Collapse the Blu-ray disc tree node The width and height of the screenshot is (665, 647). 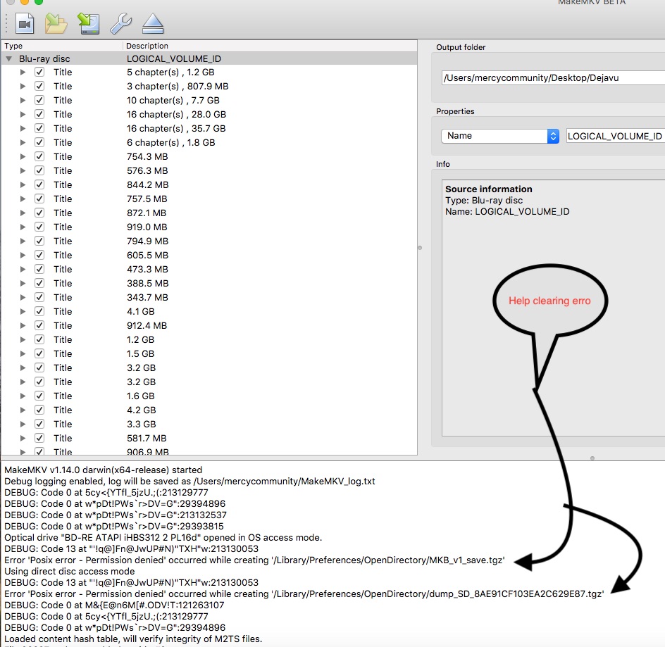coord(8,58)
